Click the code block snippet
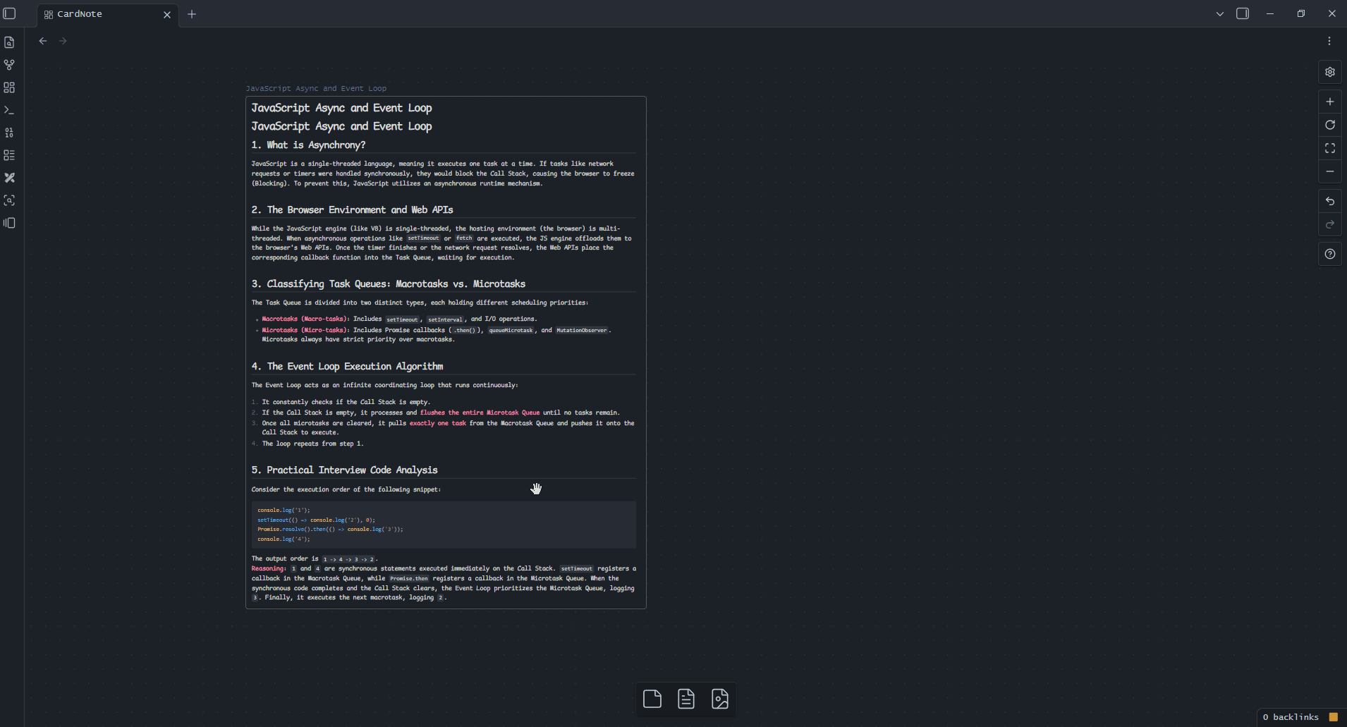1347x727 pixels. click(444, 525)
